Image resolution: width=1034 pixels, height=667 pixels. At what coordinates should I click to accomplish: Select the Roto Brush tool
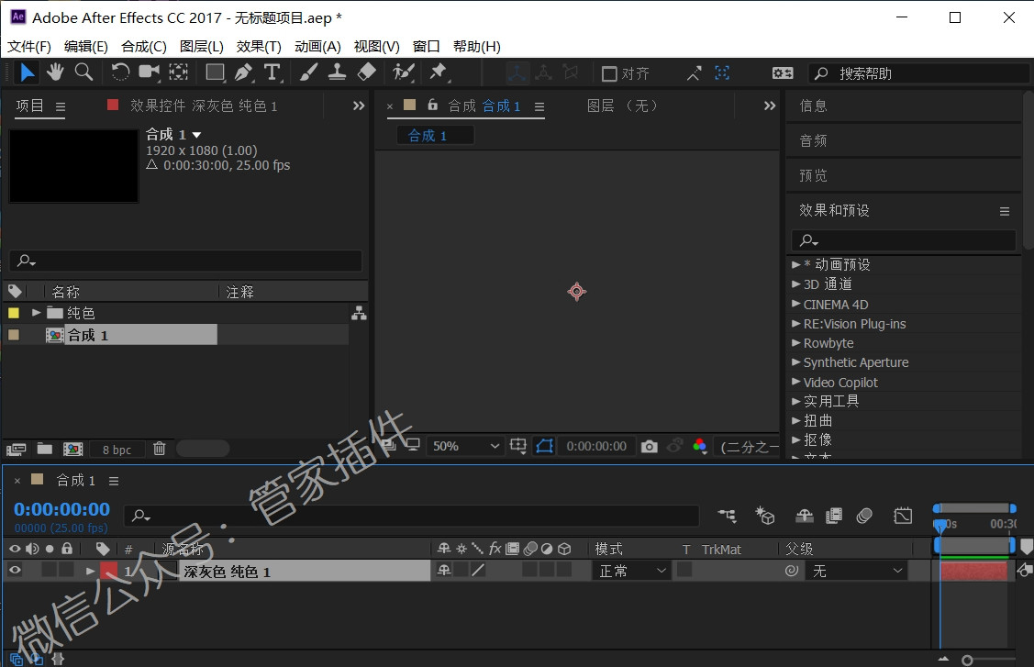click(403, 72)
